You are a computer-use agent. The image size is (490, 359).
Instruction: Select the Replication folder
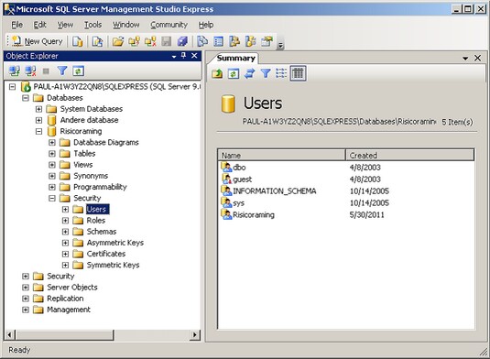tap(65, 299)
